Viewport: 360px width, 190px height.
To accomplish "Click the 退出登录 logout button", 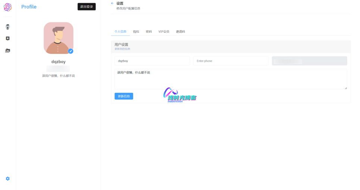I will 87,7.
